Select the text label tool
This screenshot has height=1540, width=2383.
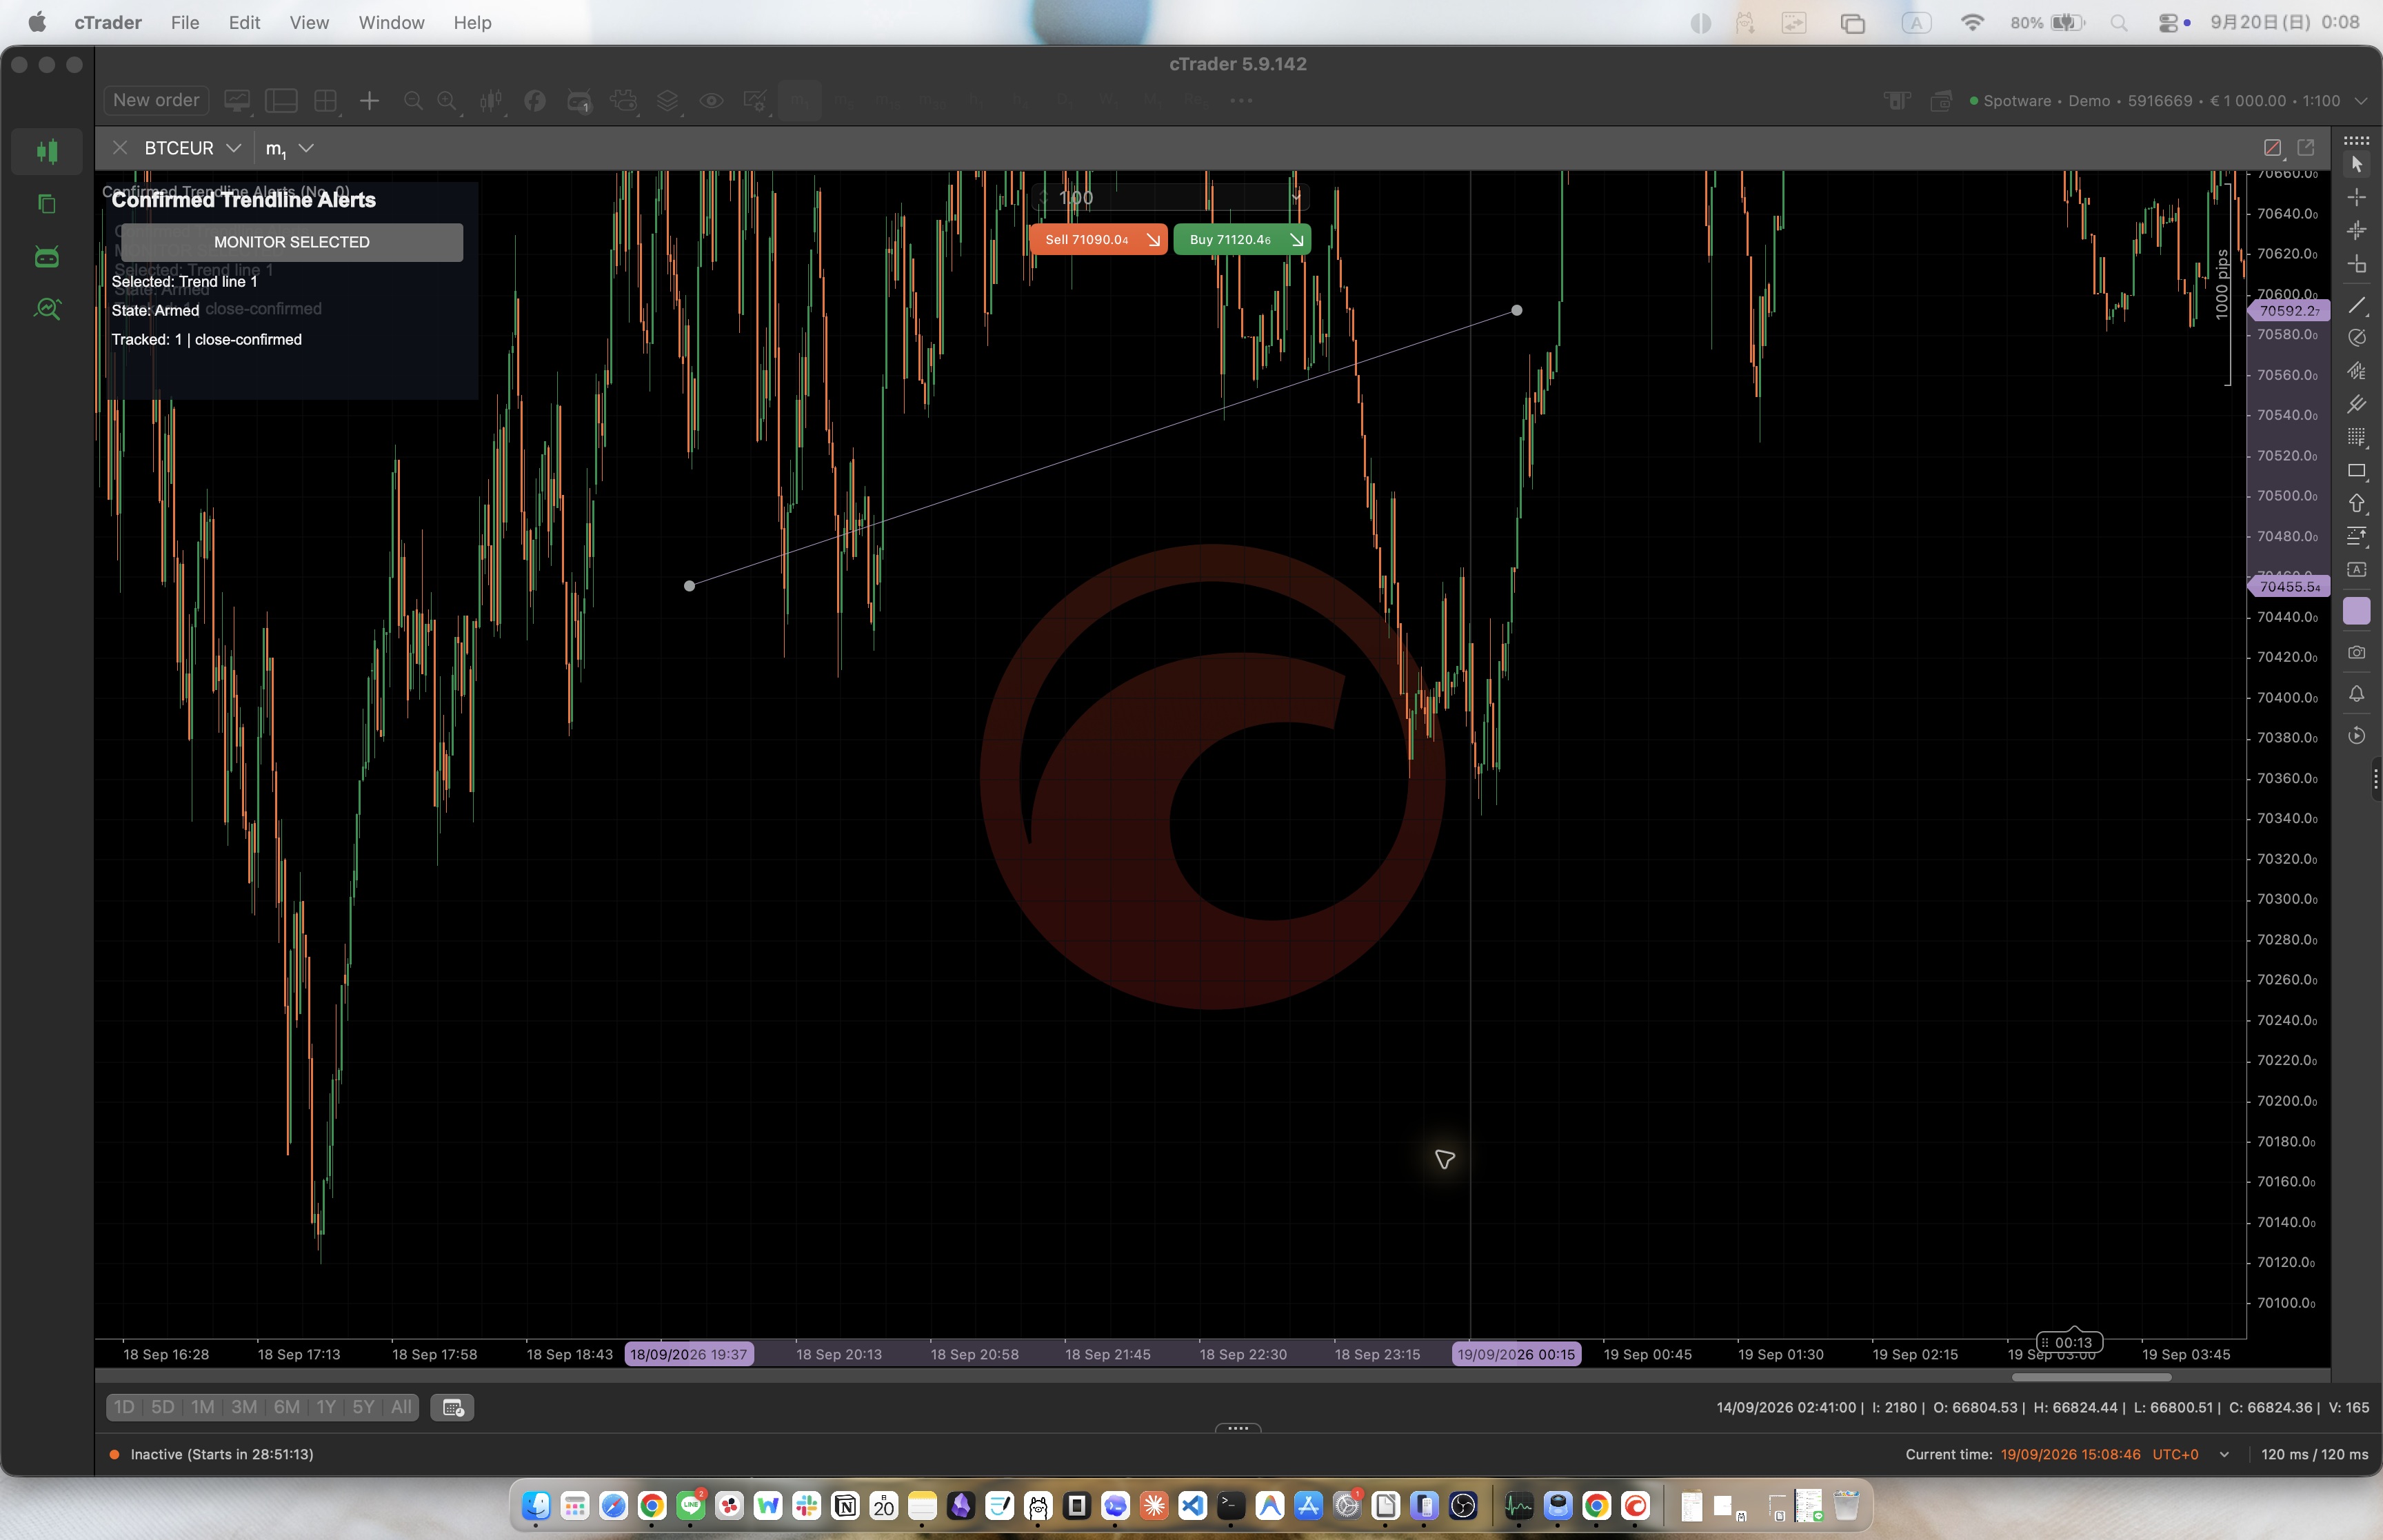(x=2356, y=569)
